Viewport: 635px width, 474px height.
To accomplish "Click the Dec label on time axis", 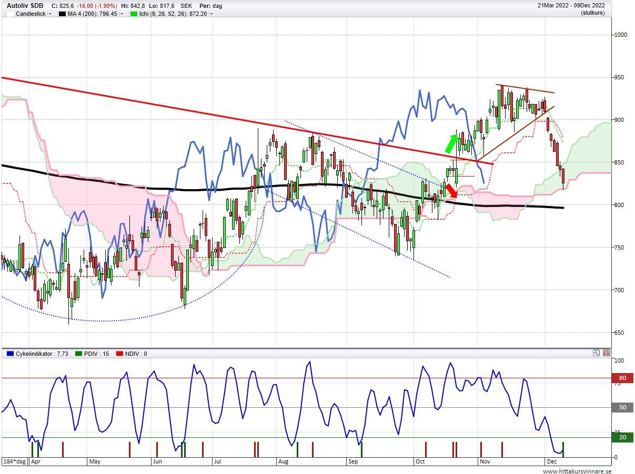I will [x=551, y=461].
